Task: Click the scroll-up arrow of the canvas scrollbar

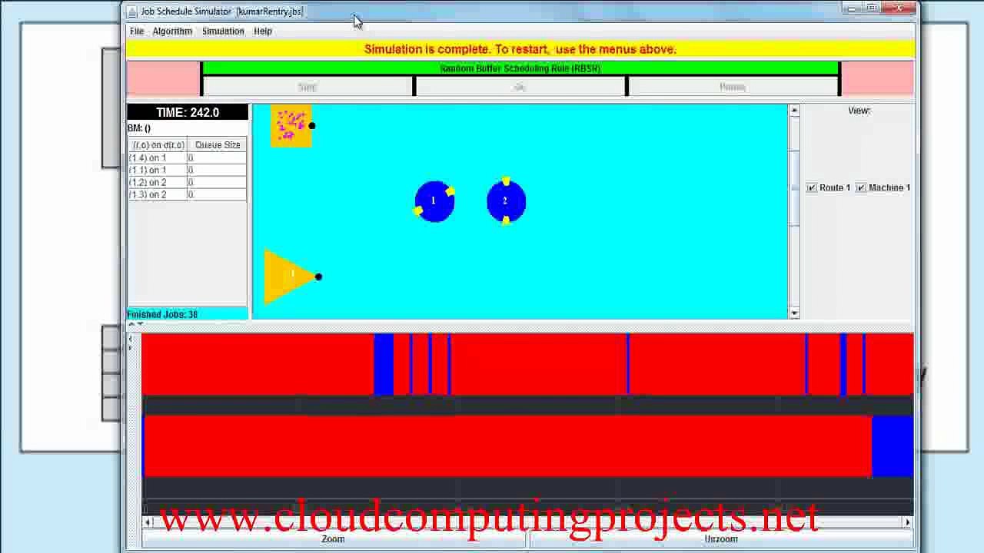Action: (794, 111)
